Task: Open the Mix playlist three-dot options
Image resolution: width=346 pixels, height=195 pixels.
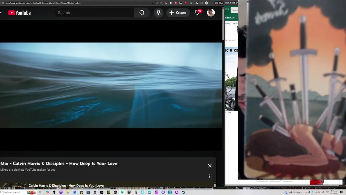Action: 210,177
